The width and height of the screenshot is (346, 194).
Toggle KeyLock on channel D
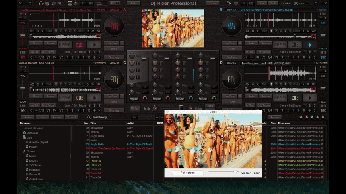(203, 99)
